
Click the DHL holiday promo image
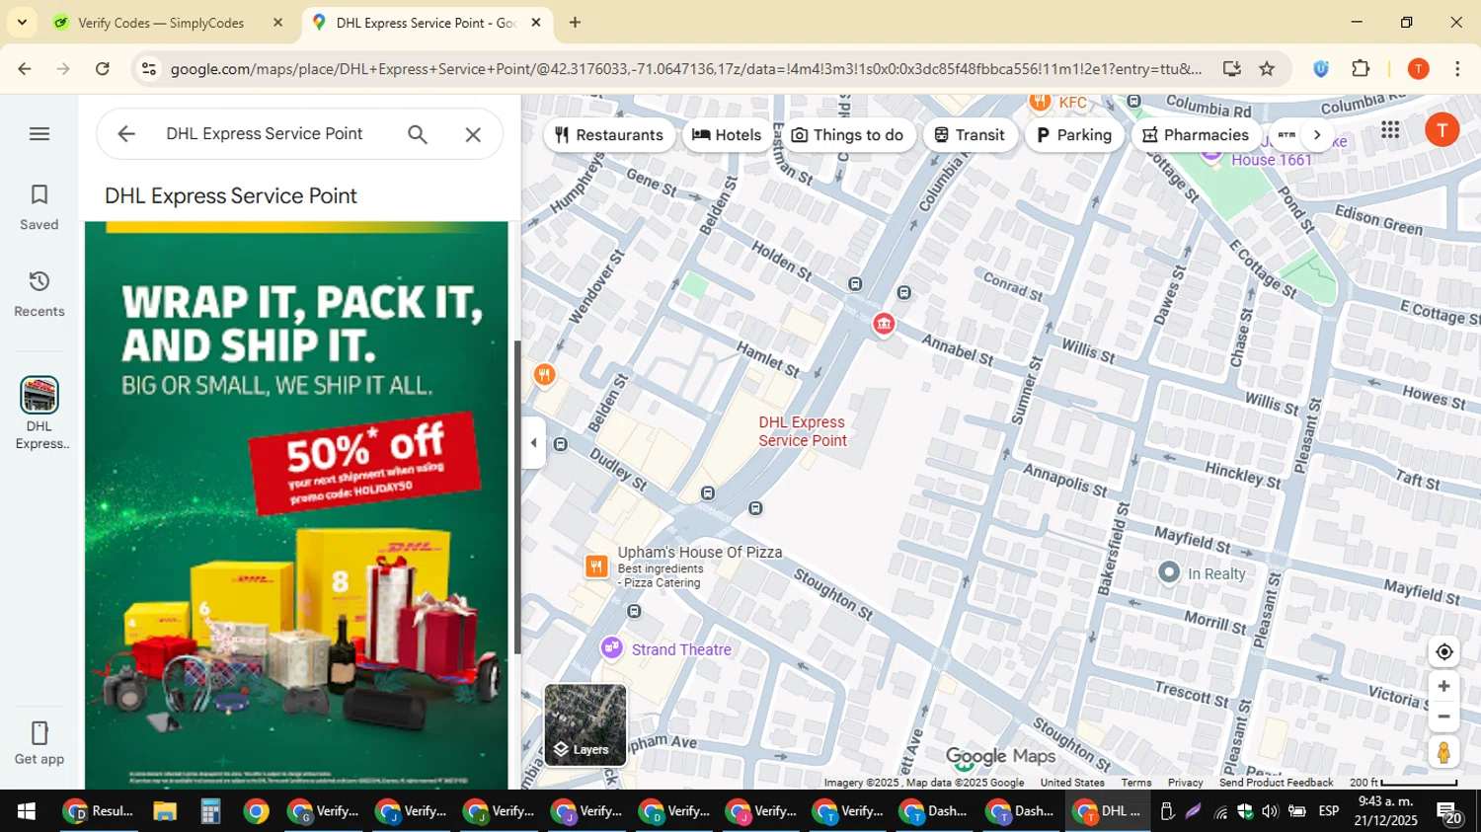pyautogui.click(x=296, y=505)
